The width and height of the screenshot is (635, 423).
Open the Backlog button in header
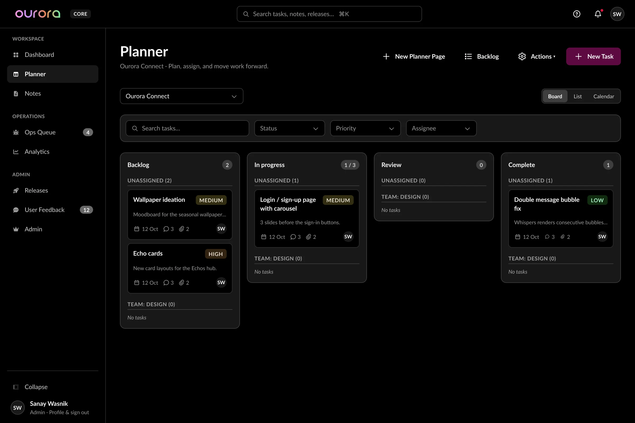click(481, 56)
